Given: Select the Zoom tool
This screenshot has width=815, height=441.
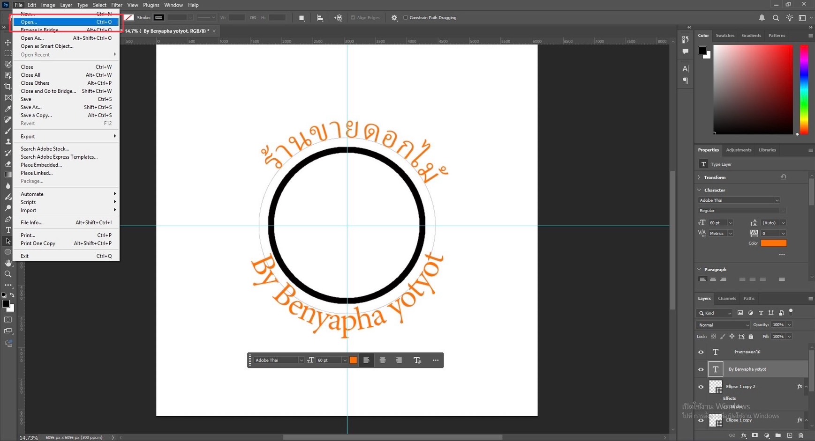Looking at the screenshot, I should (8, 274).
